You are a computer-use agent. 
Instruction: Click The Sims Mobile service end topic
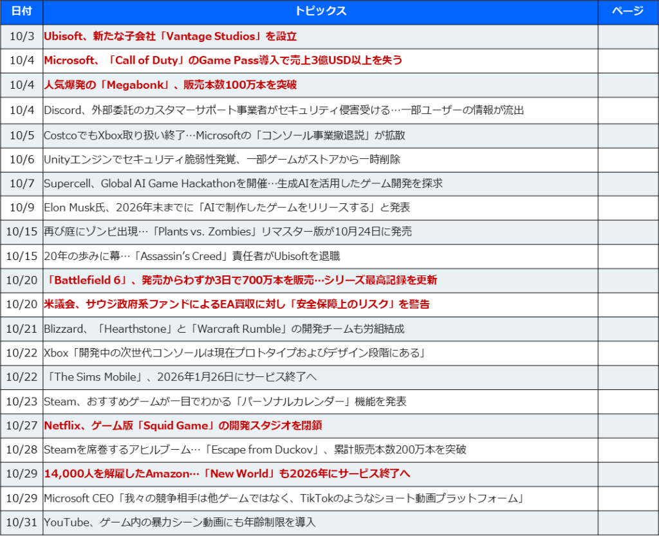(180, 377)
